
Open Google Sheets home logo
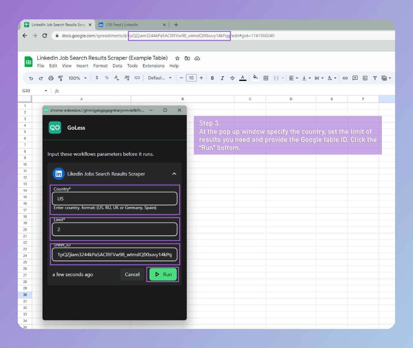(28, 62)
